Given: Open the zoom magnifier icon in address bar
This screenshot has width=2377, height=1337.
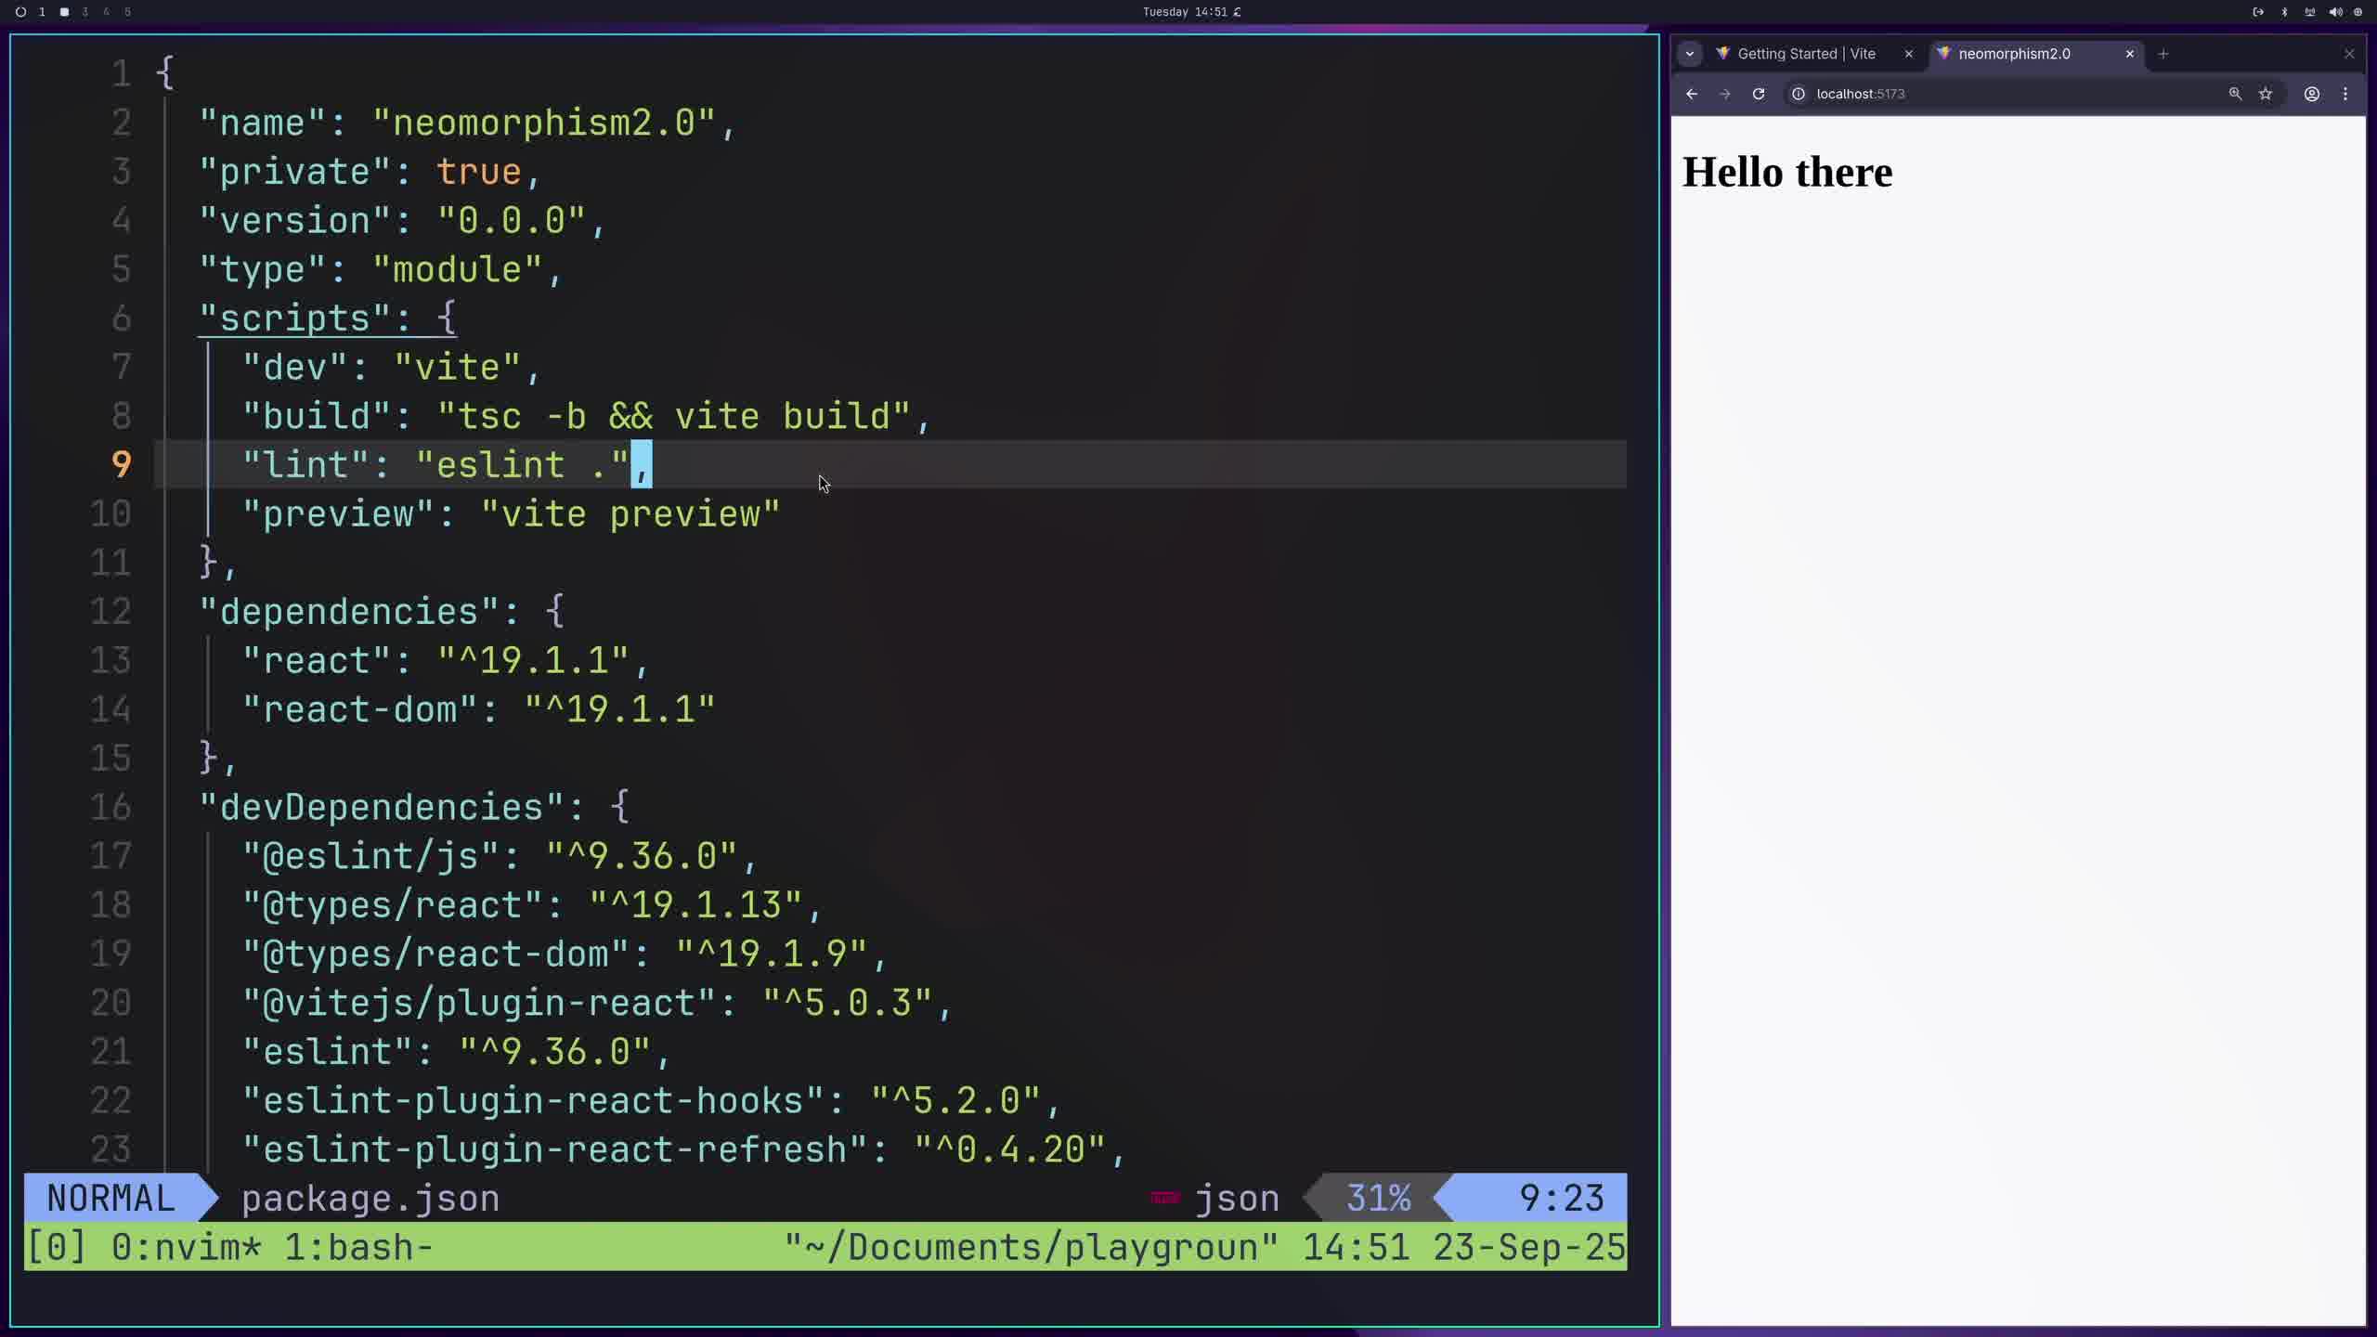Looking at the screenshot, I should (2235, 94).
